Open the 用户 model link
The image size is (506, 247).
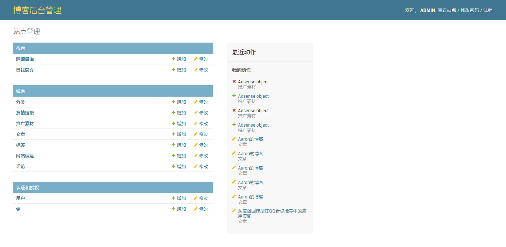tap(20, 198)
